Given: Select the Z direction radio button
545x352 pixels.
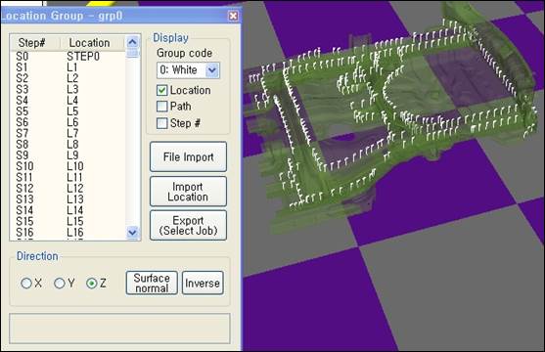Looking at the screenshot, I should click(x=92, y=284).
